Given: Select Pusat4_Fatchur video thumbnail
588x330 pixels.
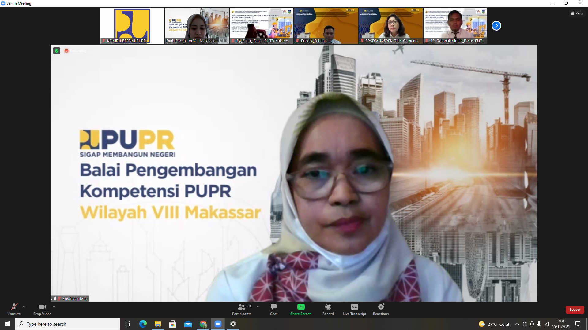Looking at the screenshot, I should (326, 26).
